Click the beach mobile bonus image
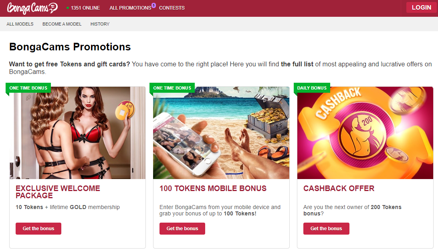The height and width of the screenshot is (251, 438). coord(221,133)
